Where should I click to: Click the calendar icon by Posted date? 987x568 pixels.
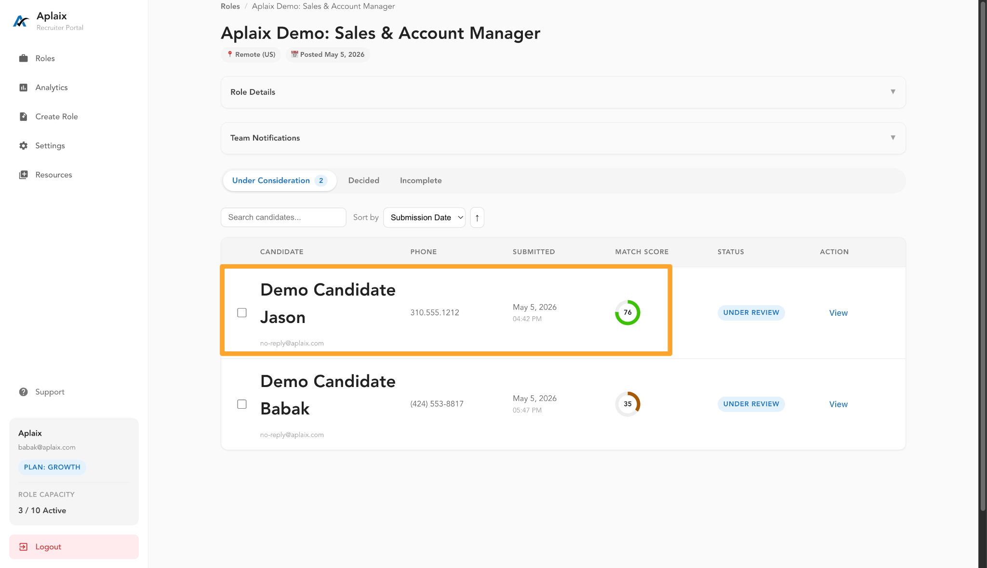294,54
